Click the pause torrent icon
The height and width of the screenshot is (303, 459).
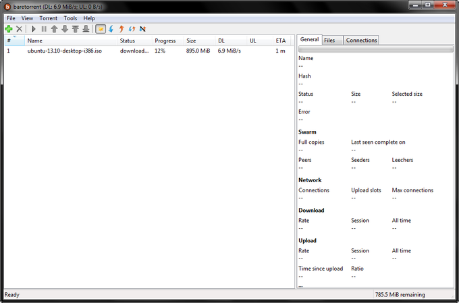[x=44, y=29]
